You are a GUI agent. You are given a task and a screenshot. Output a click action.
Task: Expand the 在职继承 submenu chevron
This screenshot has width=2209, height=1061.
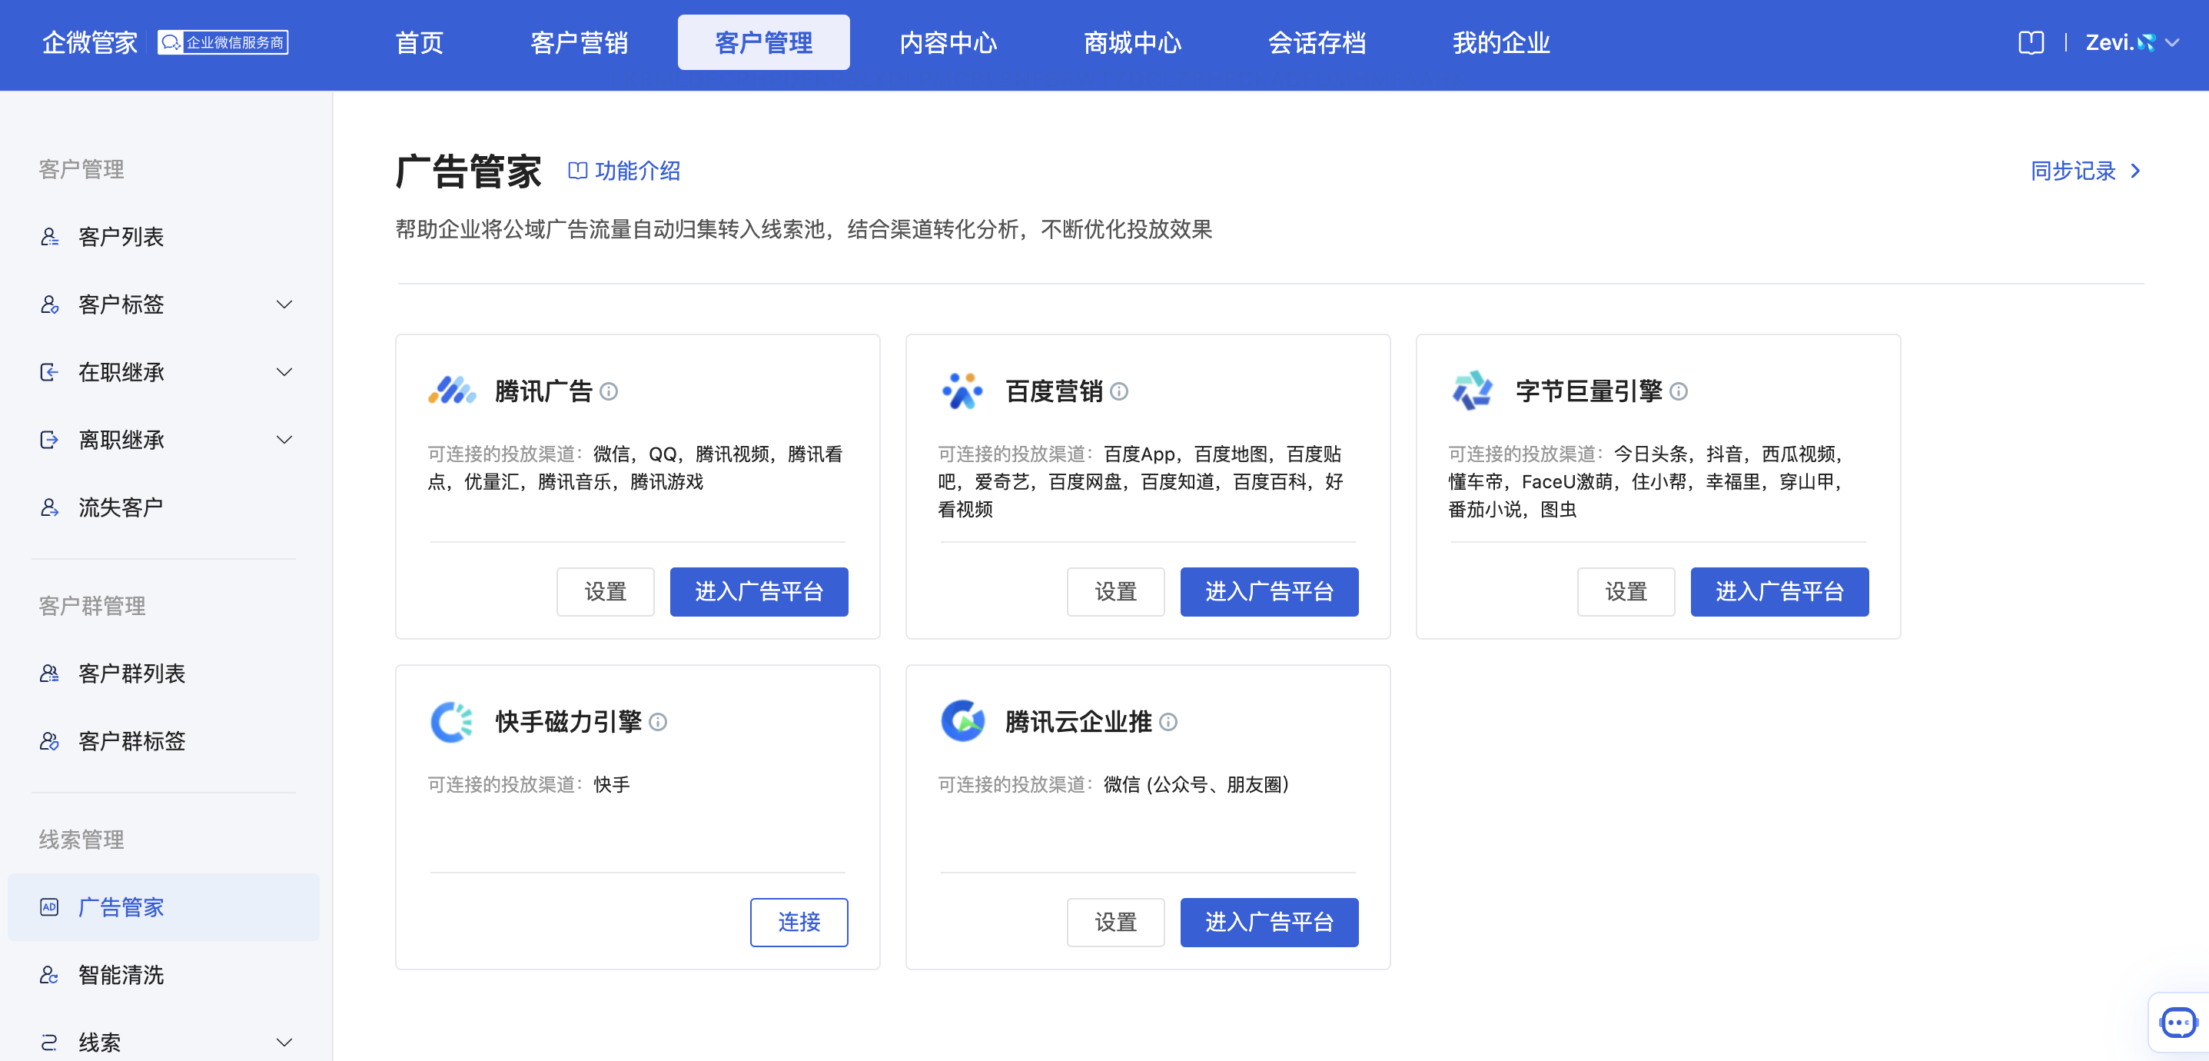click(x=284, y=372)
